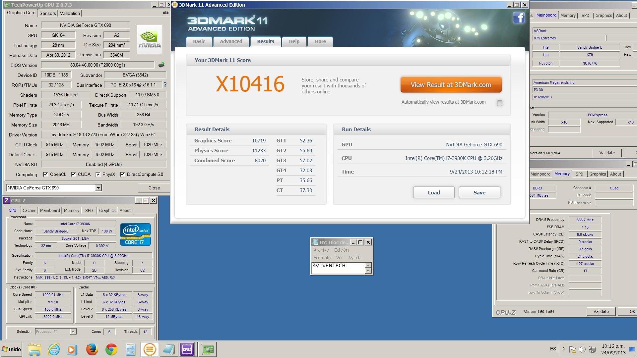
Task: Click the DRAM Frequency value 666.7 MHz
Action: click(585, 220)
